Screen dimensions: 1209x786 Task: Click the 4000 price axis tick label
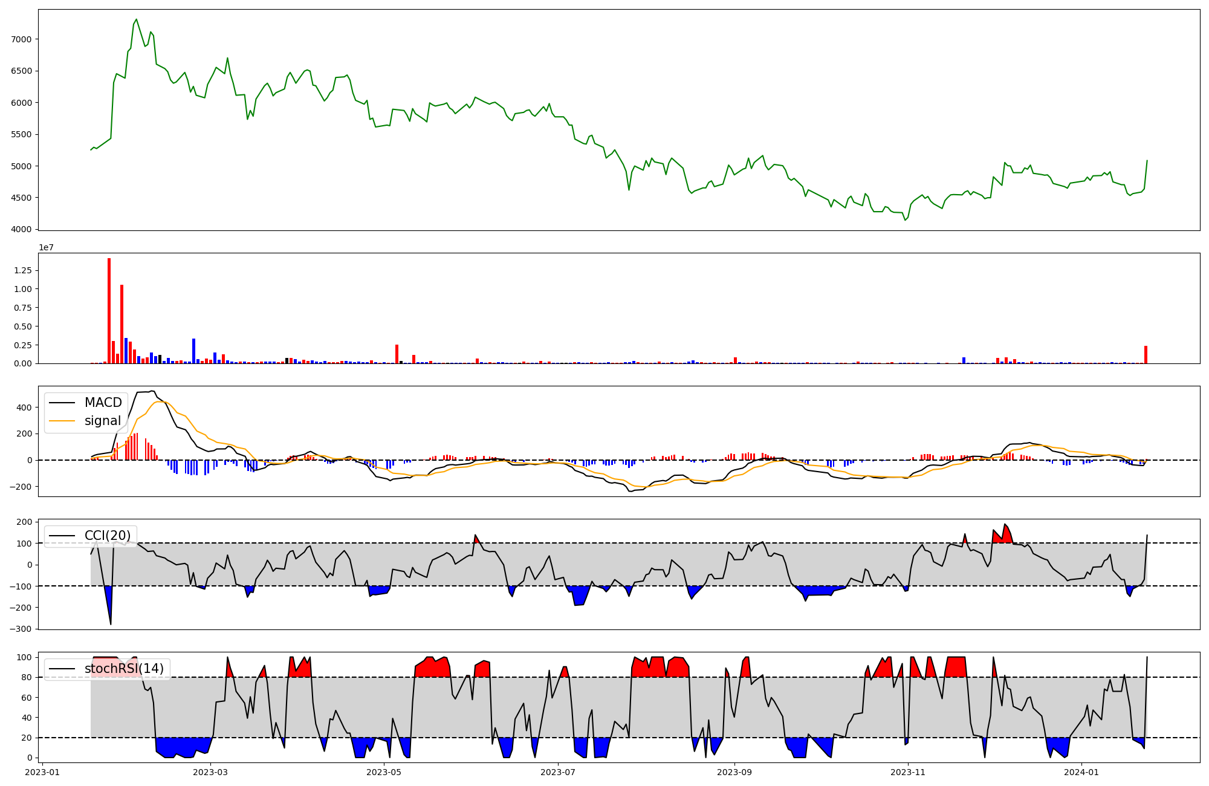22,230
